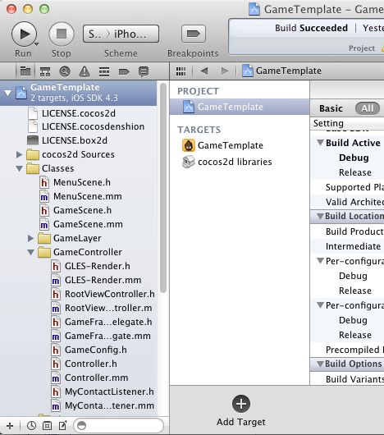This screenshot has height=435, width=384.
Task: Go forward in editor history
Action: point(225,71)
